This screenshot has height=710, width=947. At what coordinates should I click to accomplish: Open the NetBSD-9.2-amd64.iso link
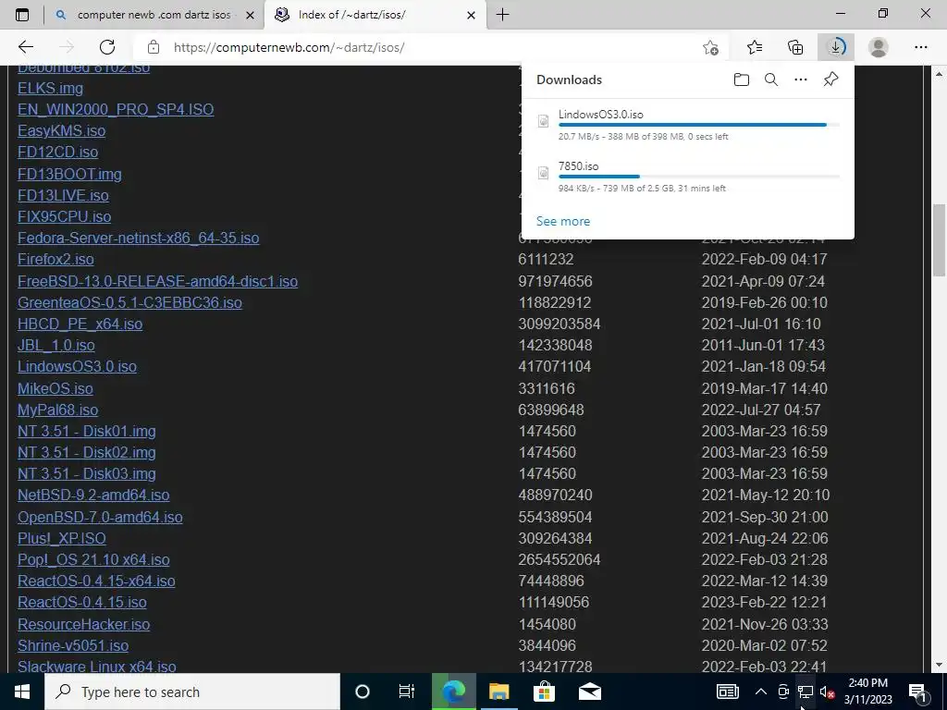(x=93, y=496)
